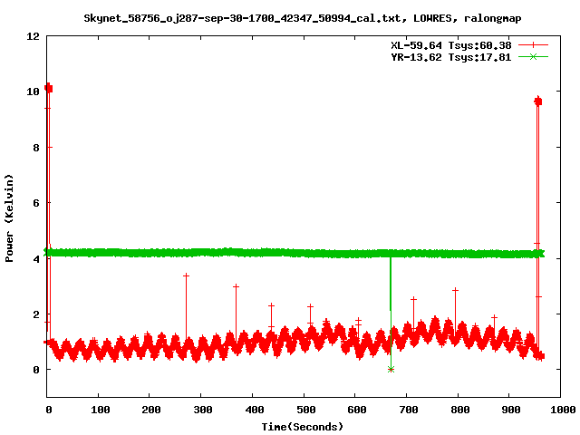Click the y-axis tick label 6
This screenshot has width=580, height=435.
(36, 203)
